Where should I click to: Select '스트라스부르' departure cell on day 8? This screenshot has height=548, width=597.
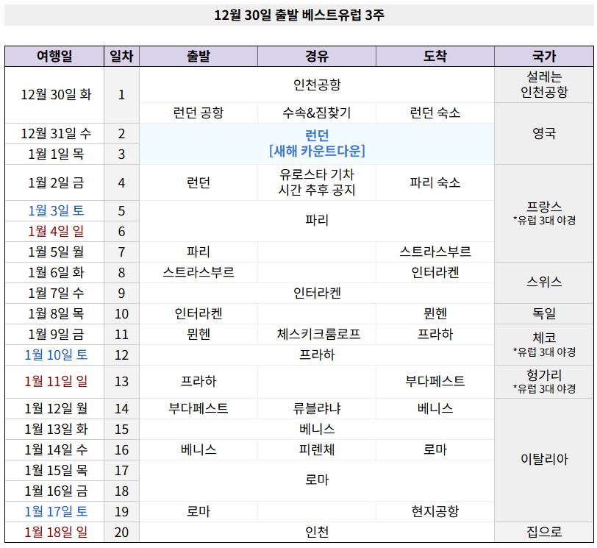click(x=199, y=273)
